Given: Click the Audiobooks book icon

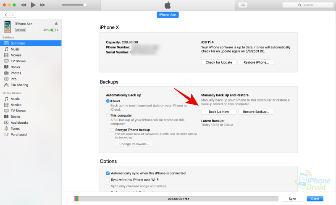Looking at the screenshot, I should pos(6,122).
